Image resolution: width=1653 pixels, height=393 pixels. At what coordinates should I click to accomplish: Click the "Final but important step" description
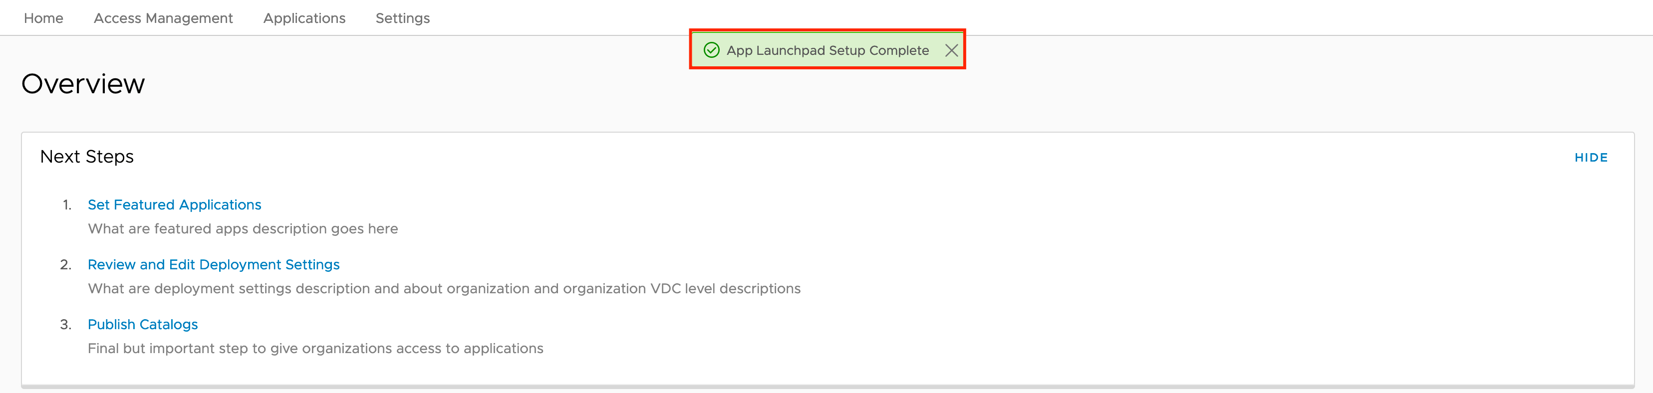click(315, 348)
